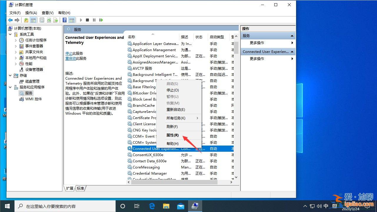Click the 重启动此服务 link
377x212 pixels.
click(x=77, y=58)
